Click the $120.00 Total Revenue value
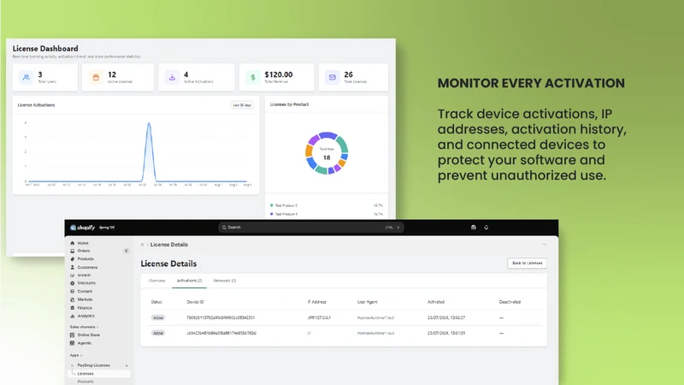This screenshot has width=684, height=385. tap(279, 74)
